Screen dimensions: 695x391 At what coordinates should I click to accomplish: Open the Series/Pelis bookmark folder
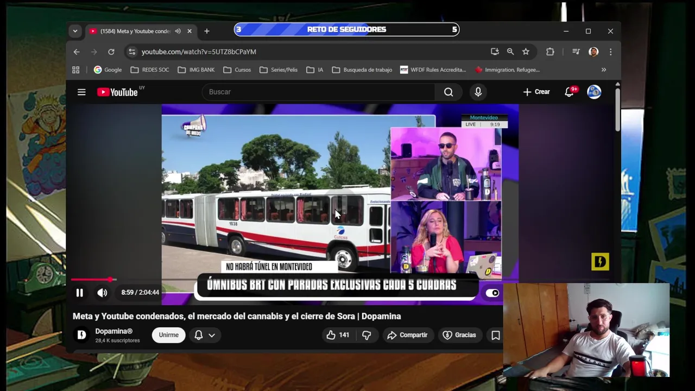click(279, 70)
